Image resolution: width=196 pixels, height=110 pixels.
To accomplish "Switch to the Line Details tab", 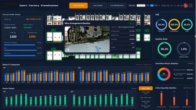I will tap(98, 5).
